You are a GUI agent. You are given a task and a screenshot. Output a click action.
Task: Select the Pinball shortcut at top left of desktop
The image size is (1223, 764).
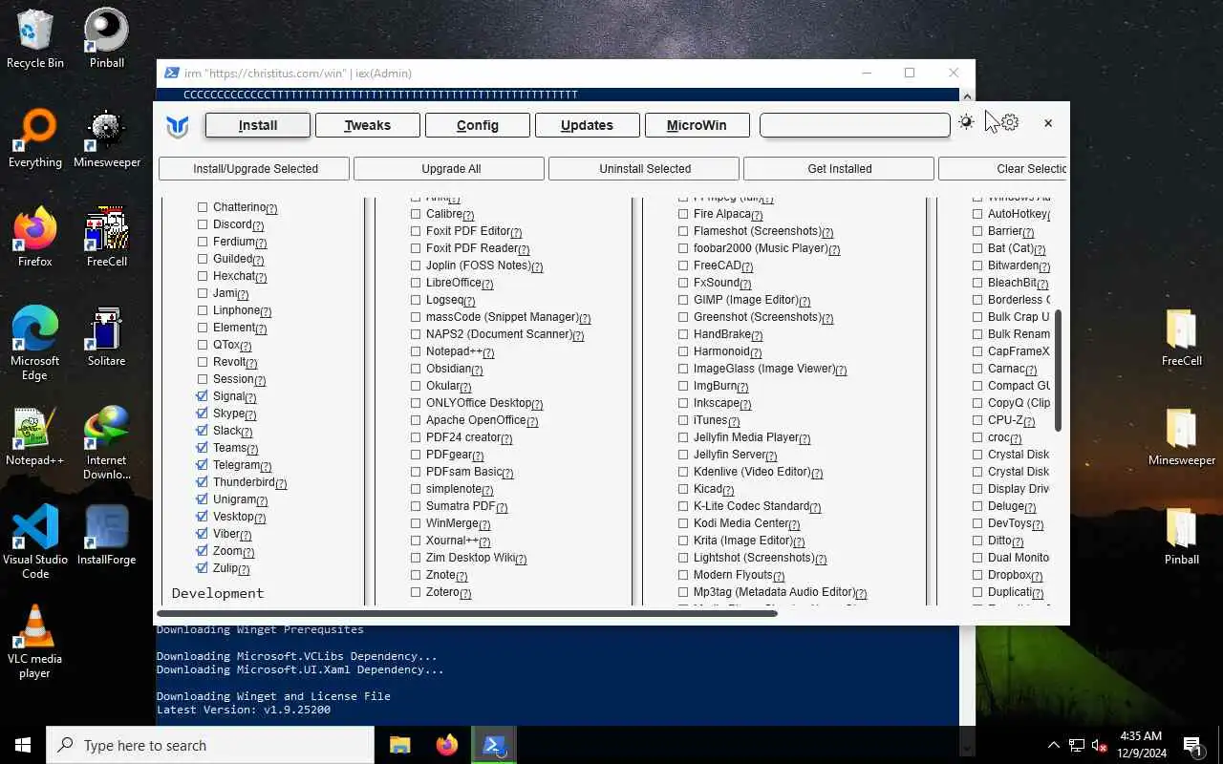(x=107, y=38)
